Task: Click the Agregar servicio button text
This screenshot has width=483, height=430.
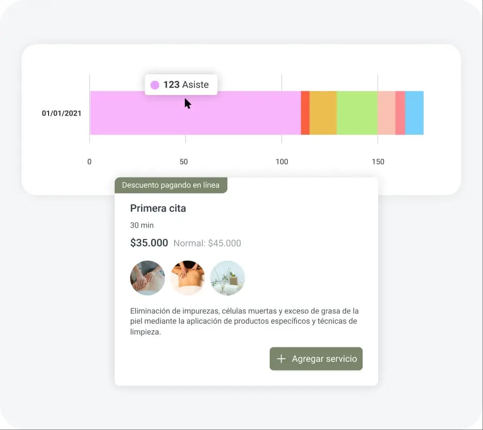Action: click(324, 359)
